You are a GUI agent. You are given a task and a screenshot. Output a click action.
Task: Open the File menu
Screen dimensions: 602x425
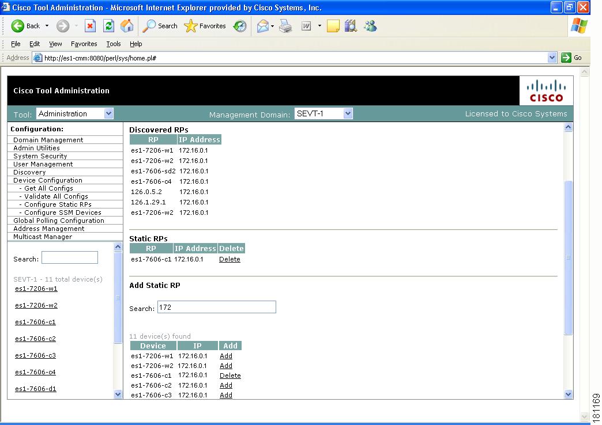[16, 44]
